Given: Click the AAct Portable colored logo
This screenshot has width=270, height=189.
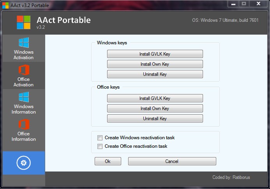Looking at the screenshot, I should click(24, 22).
